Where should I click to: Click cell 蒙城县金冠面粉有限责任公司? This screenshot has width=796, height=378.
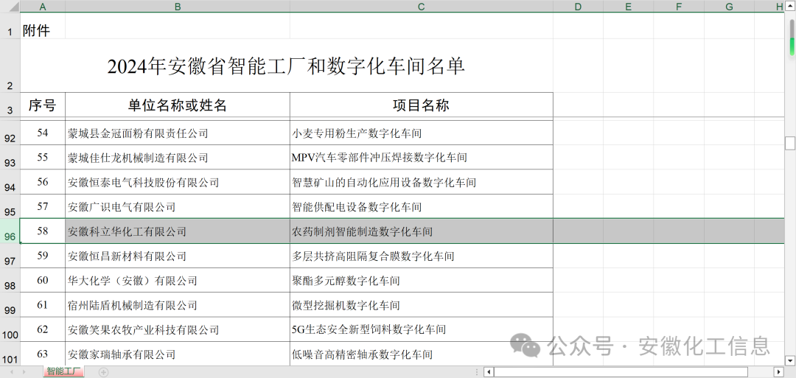pyautogui.click(x=178, y=133)
